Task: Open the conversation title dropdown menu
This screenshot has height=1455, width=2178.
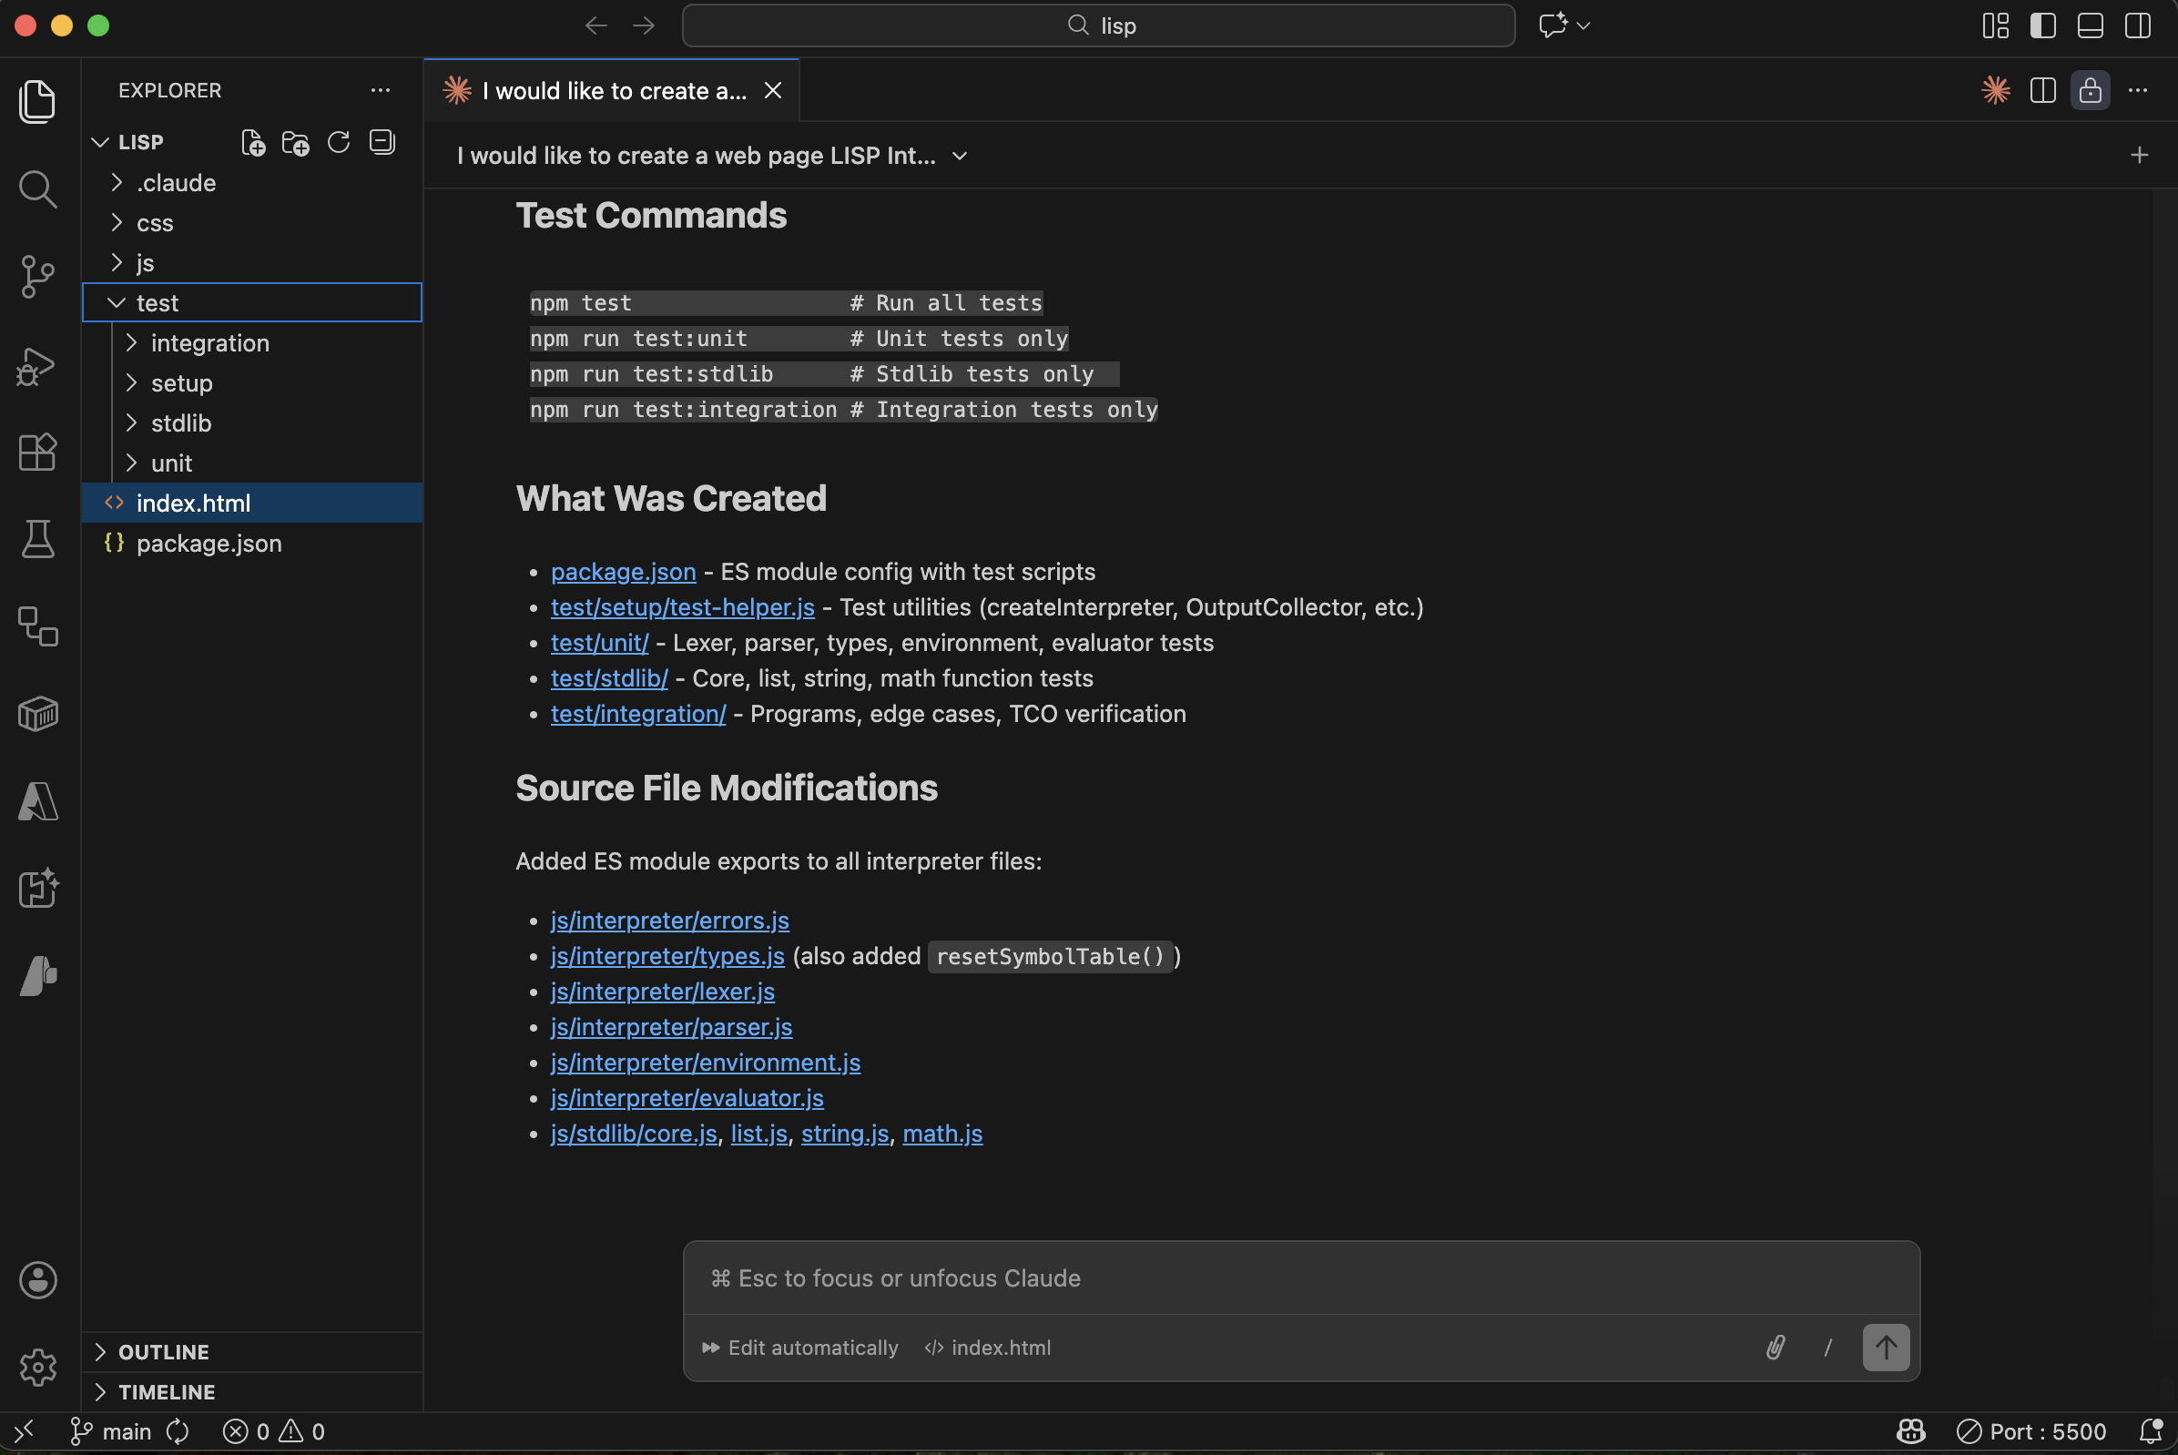Action: (x=960, y=155)
